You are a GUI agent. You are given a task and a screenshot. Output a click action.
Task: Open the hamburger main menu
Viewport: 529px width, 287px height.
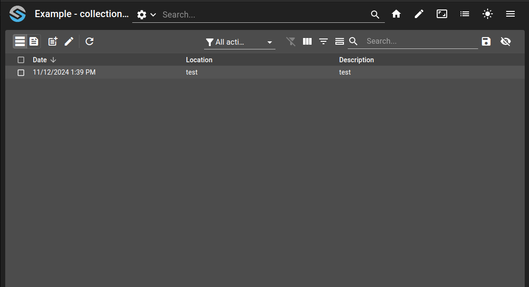click(510, 14)
